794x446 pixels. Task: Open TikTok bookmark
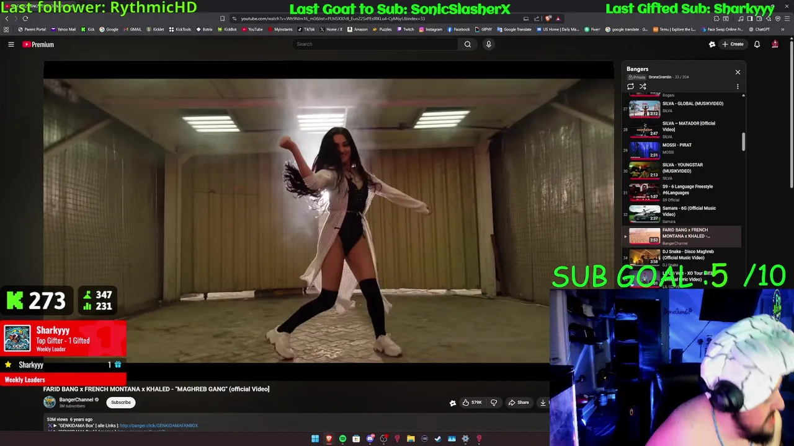(306, 29)
